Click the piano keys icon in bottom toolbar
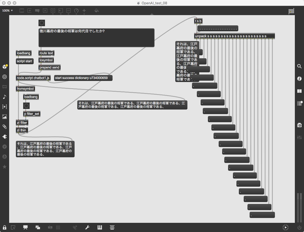The width and height of the screenshot is (304, 232). pos(100,227)
